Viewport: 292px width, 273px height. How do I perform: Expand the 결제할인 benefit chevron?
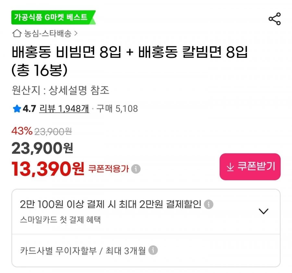pyautogui.click(x=263, y=211)
